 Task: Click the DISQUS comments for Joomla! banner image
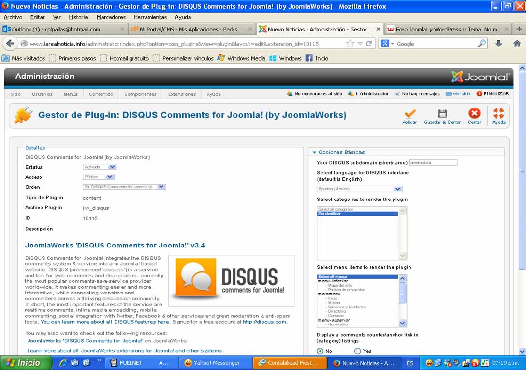[231, 280]
